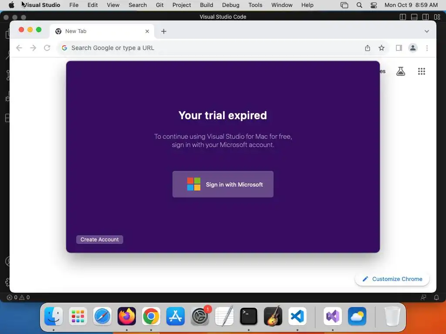Bookmark this tab with star icon

[x=382, y=48]
